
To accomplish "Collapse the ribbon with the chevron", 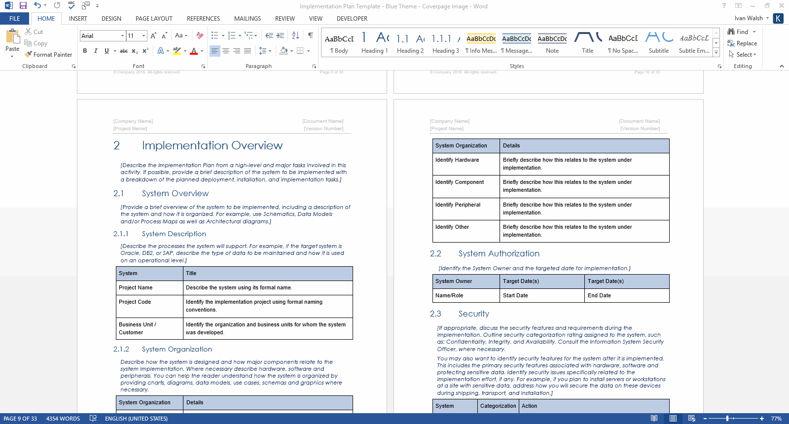I will pyautogui.click(x=782, y=66).
